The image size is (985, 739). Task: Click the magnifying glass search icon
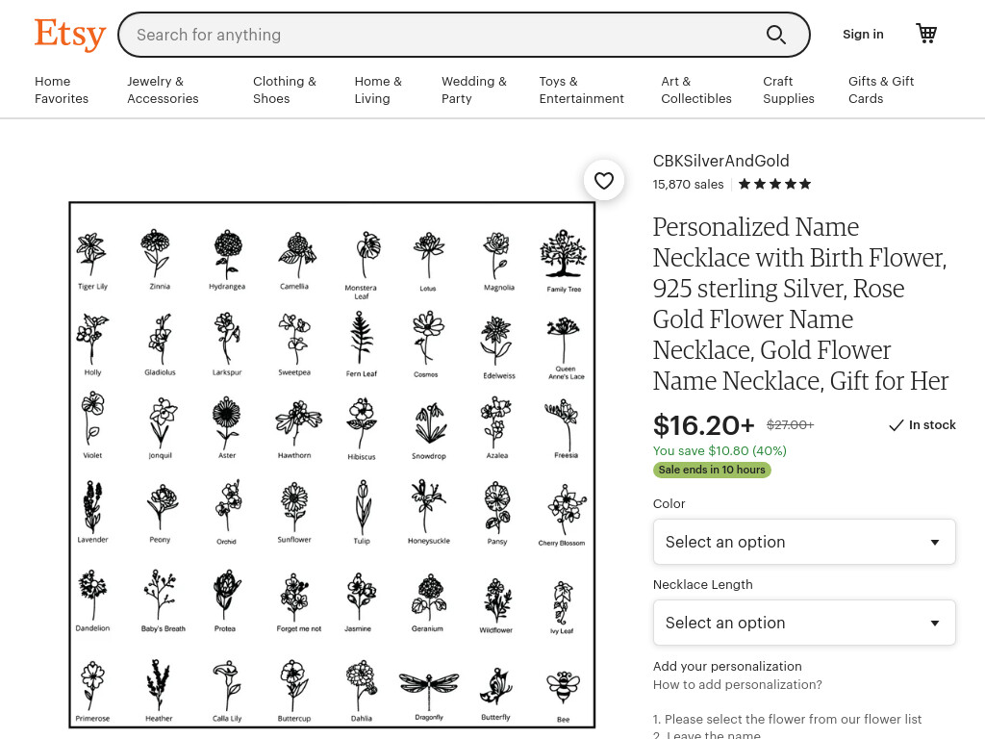[x=776, y=35]
